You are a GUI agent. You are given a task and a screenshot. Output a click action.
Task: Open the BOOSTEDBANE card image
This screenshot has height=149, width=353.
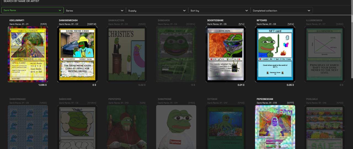(226, 54)
